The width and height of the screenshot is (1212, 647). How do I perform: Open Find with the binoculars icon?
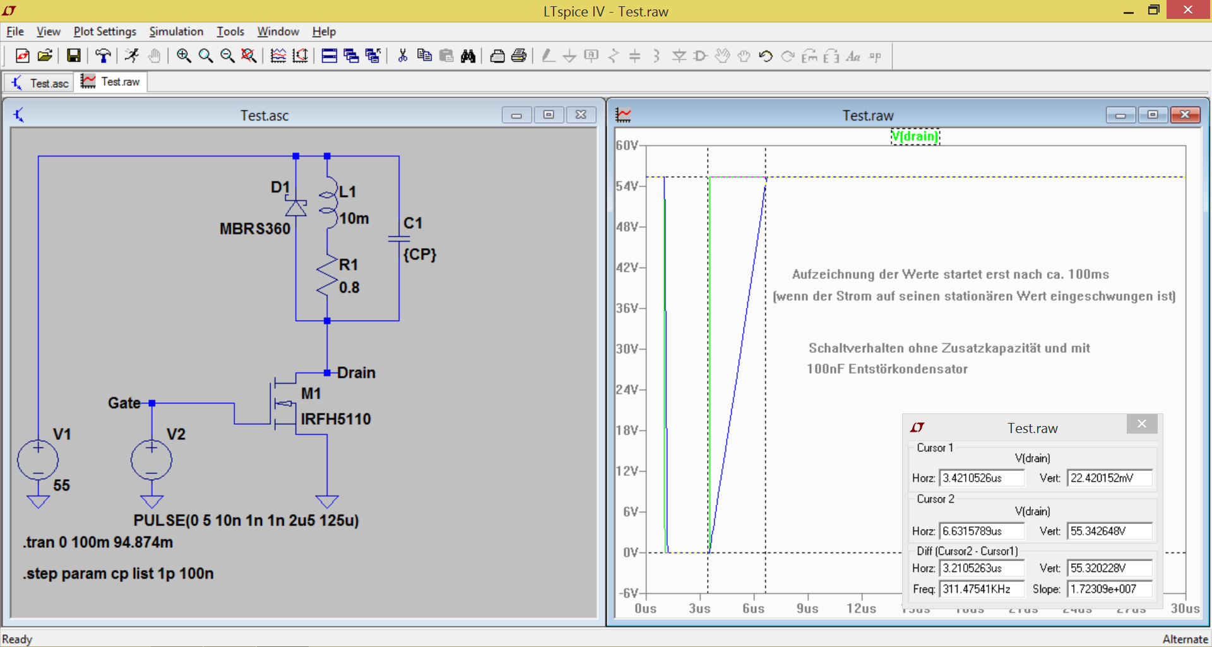coord(468,56)
